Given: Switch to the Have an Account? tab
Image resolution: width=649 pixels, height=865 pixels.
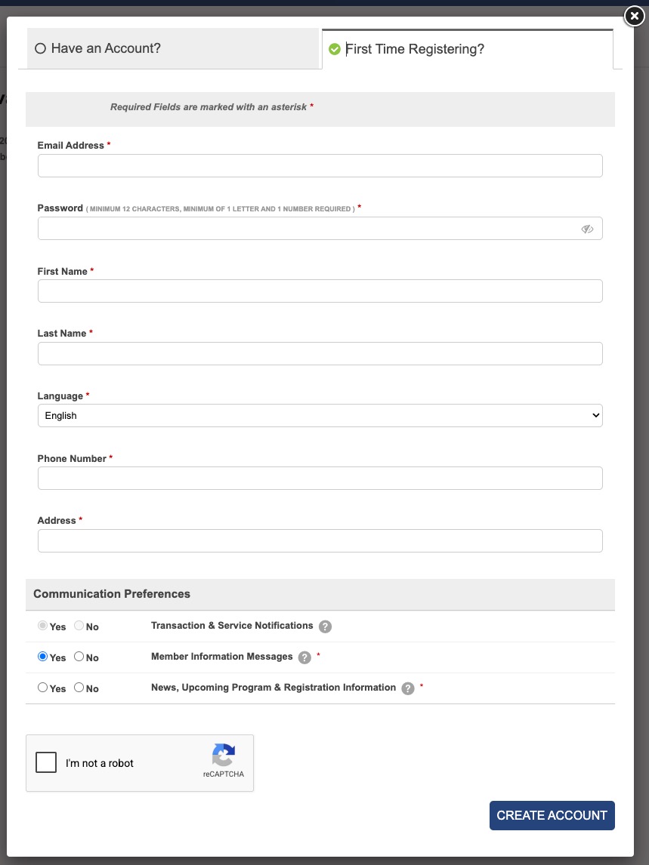Looking at the screenshot, I should click(173, 48).
